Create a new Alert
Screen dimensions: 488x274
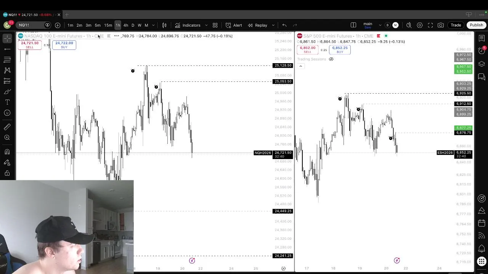pos(234,25)
